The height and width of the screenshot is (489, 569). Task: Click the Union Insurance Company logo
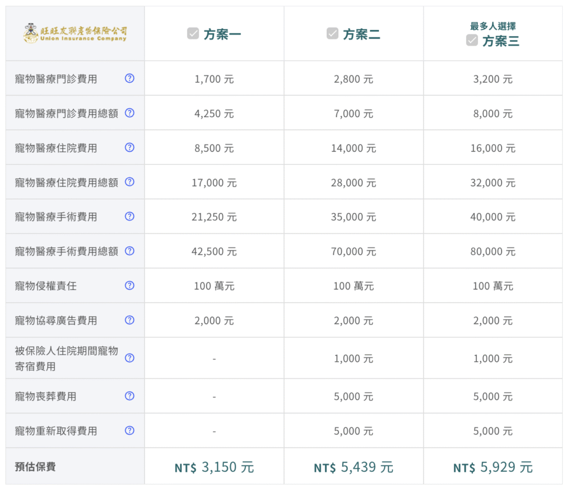[74, 33]
